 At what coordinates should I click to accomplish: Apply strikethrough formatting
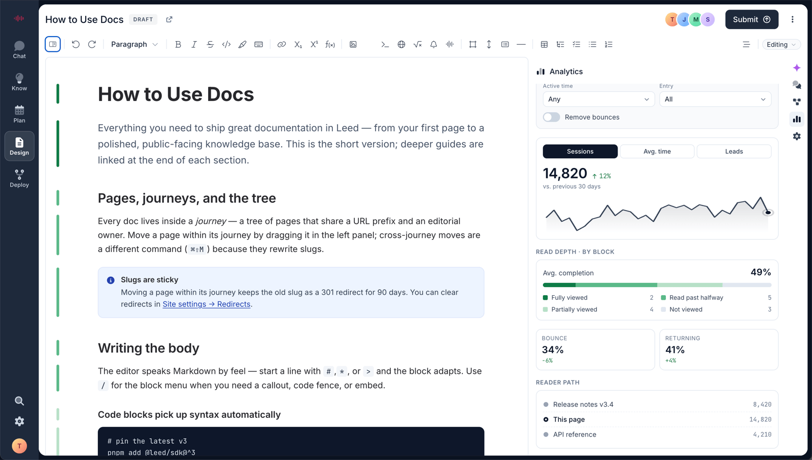210,44
